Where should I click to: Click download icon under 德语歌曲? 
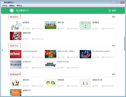[x=23, y=29]
